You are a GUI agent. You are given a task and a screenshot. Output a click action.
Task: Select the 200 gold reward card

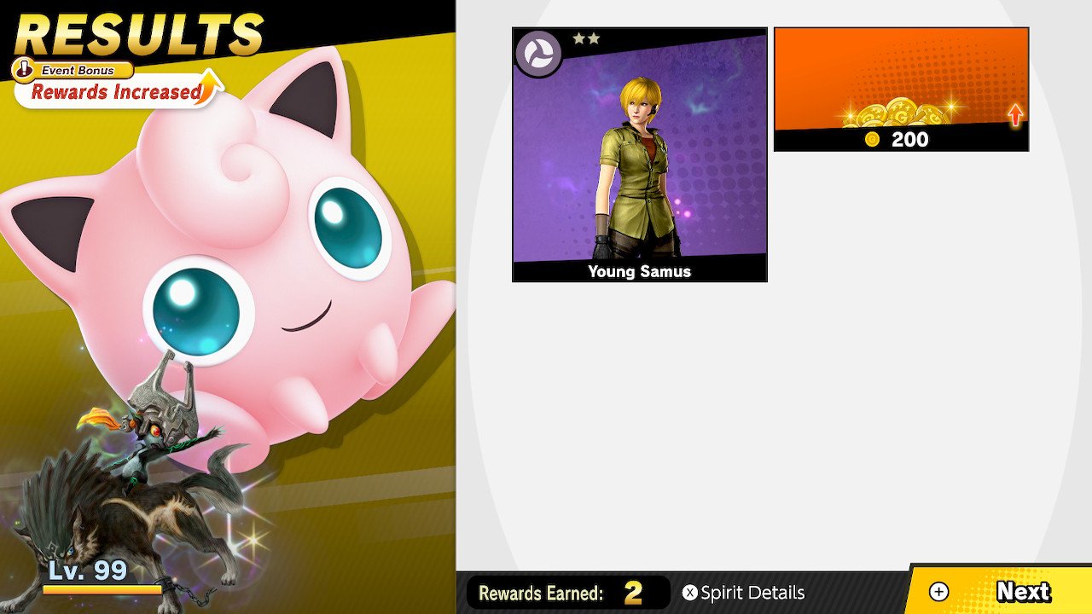pyautogui.click(x=901, y=90)
